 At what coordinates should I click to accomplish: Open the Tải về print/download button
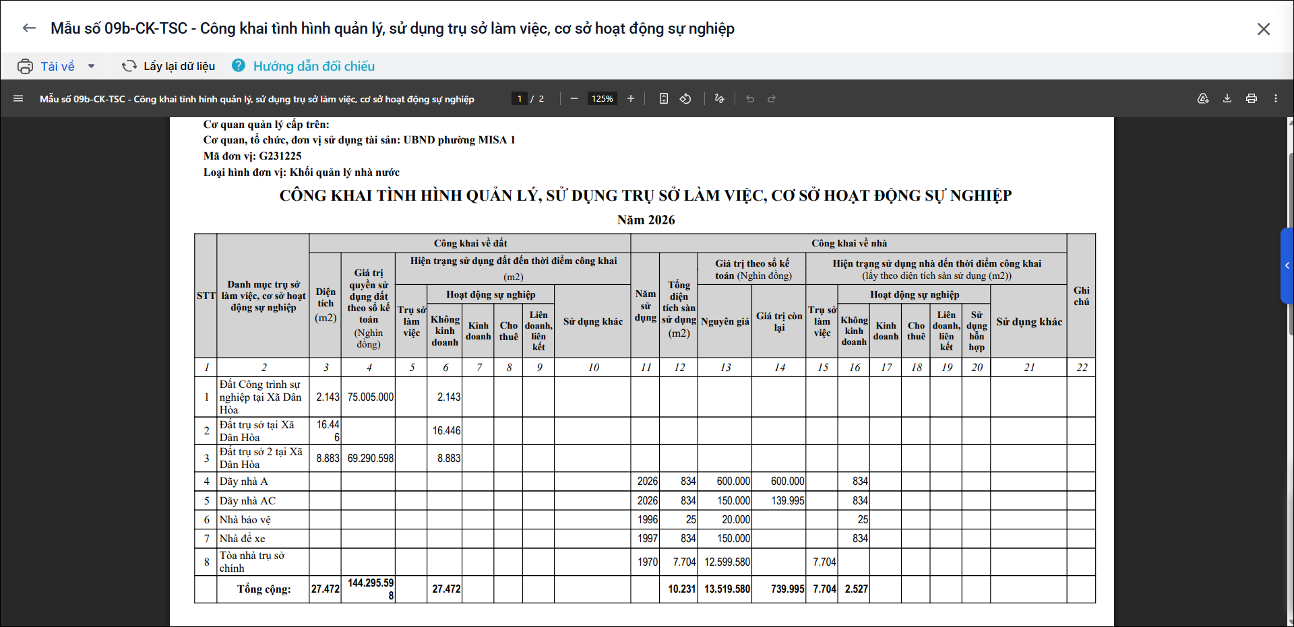[x=46, y=66]
